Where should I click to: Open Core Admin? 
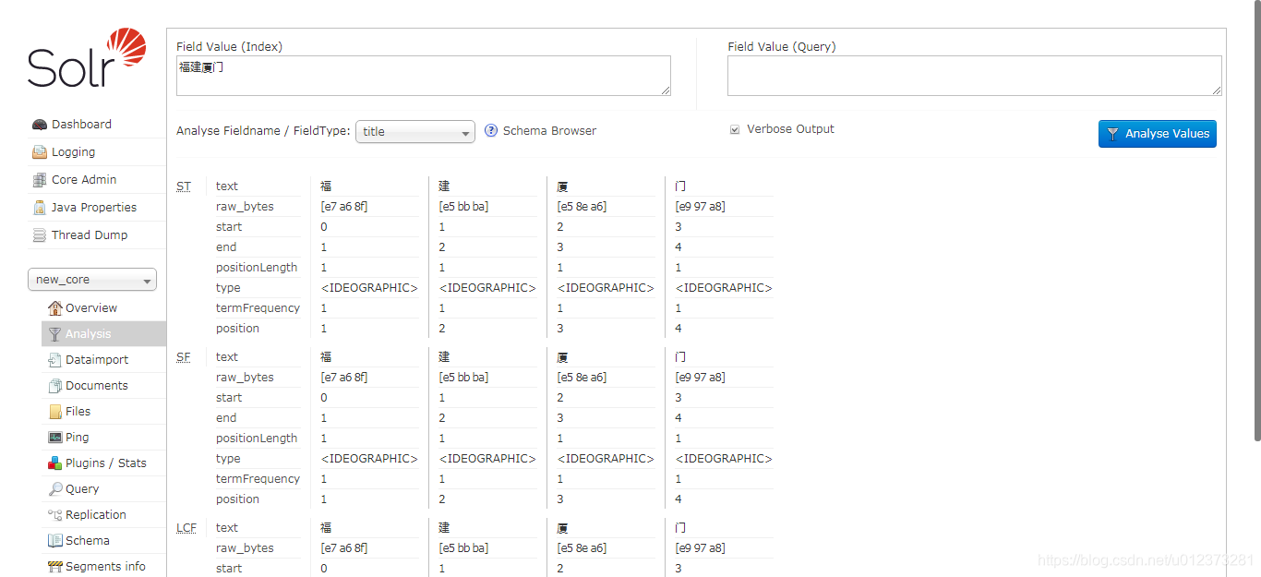tap(83, 179)
